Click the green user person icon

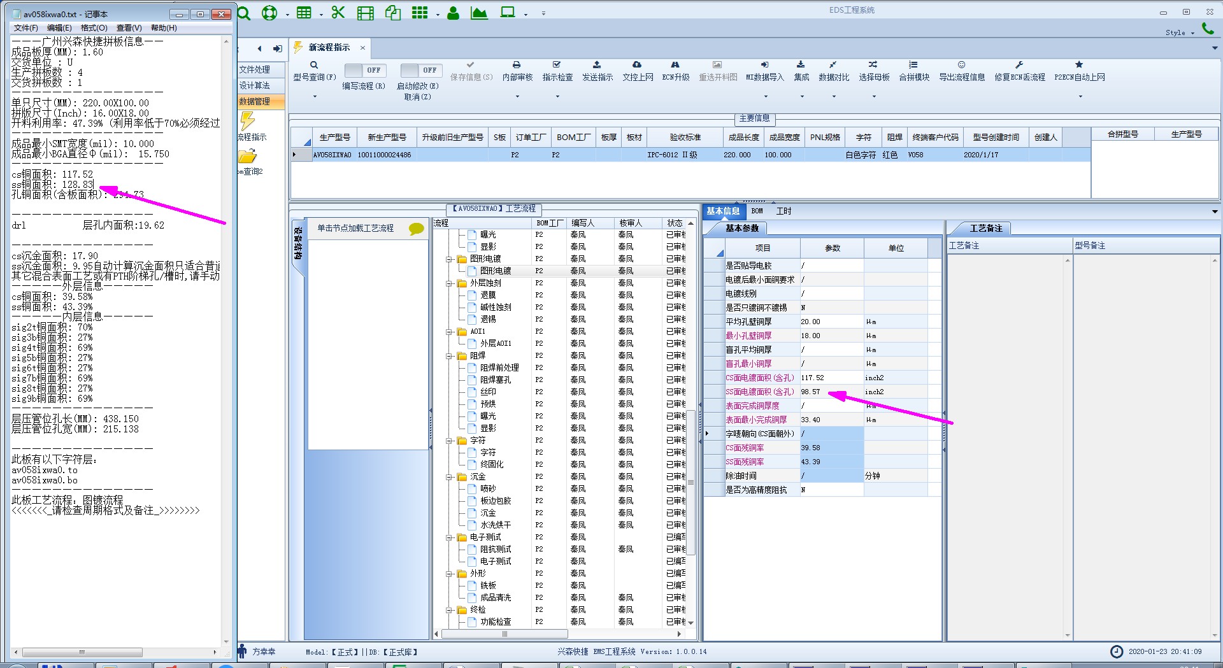click(x=454, y=13)
